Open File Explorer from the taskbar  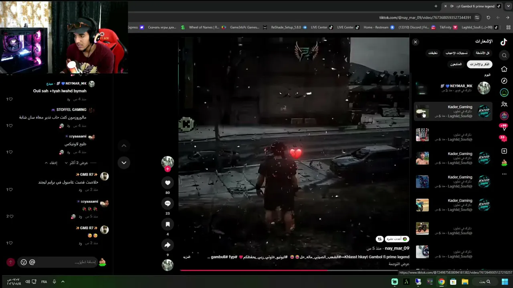point(465,282)
